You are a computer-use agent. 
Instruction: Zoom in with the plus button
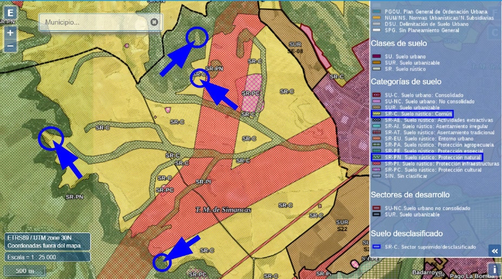coord(10,32)
